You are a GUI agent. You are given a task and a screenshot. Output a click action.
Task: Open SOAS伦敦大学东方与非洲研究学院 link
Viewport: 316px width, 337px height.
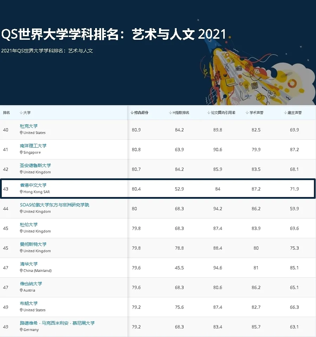click(54, 205)
